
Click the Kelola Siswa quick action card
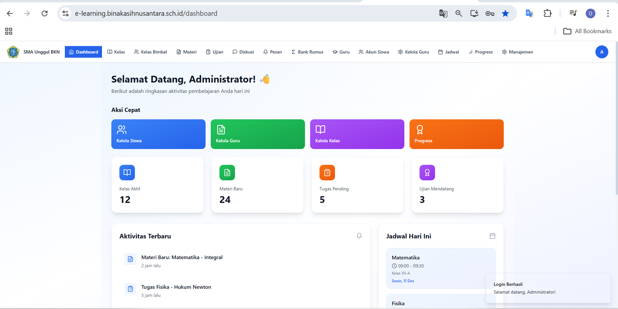pyautogui.click(x=158, y=134)
